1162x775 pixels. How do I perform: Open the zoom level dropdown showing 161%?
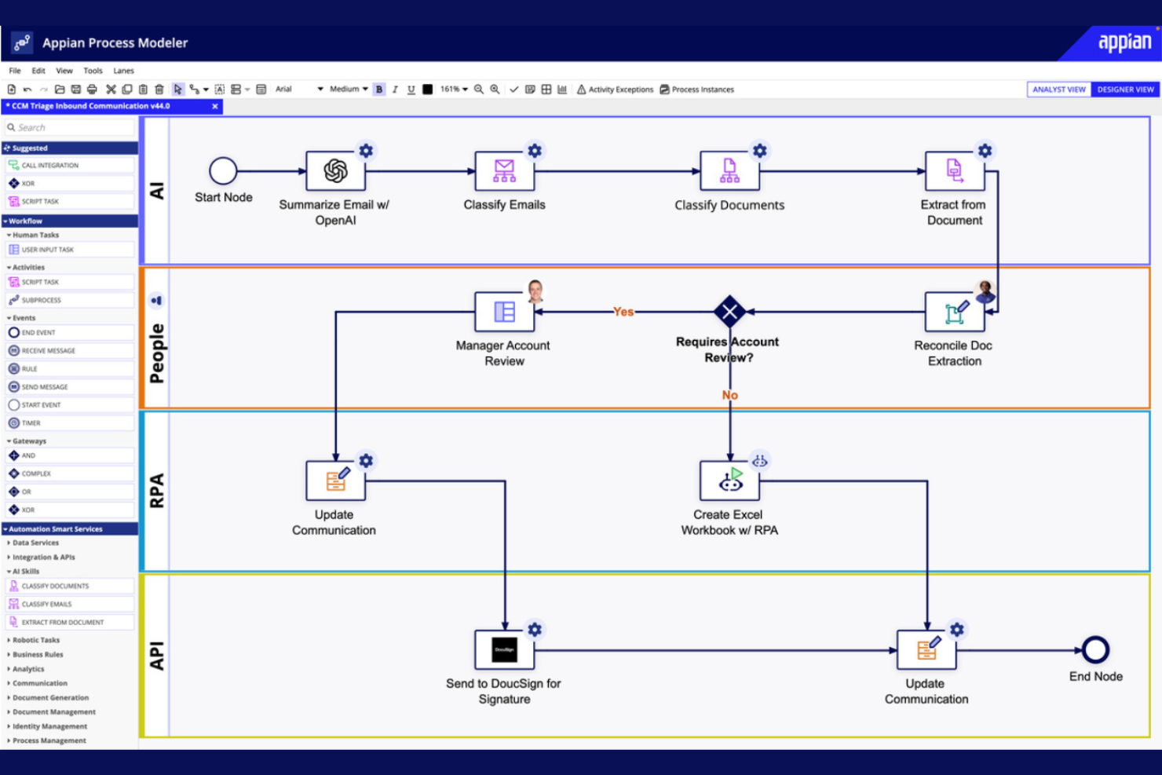(x=455, y=89)
